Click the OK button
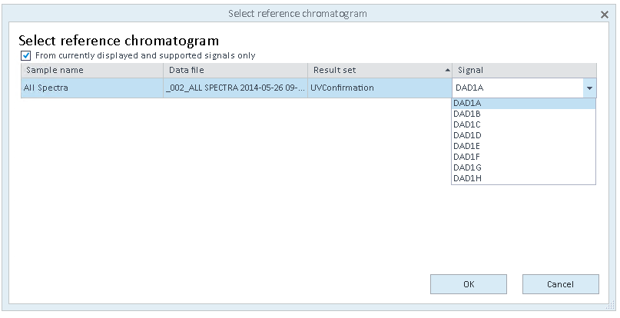The image size is (620, 318). pos(469,284)
